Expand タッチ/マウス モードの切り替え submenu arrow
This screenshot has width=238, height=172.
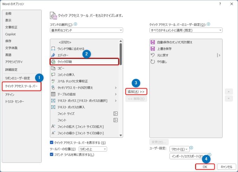click(x=115, y=88)
